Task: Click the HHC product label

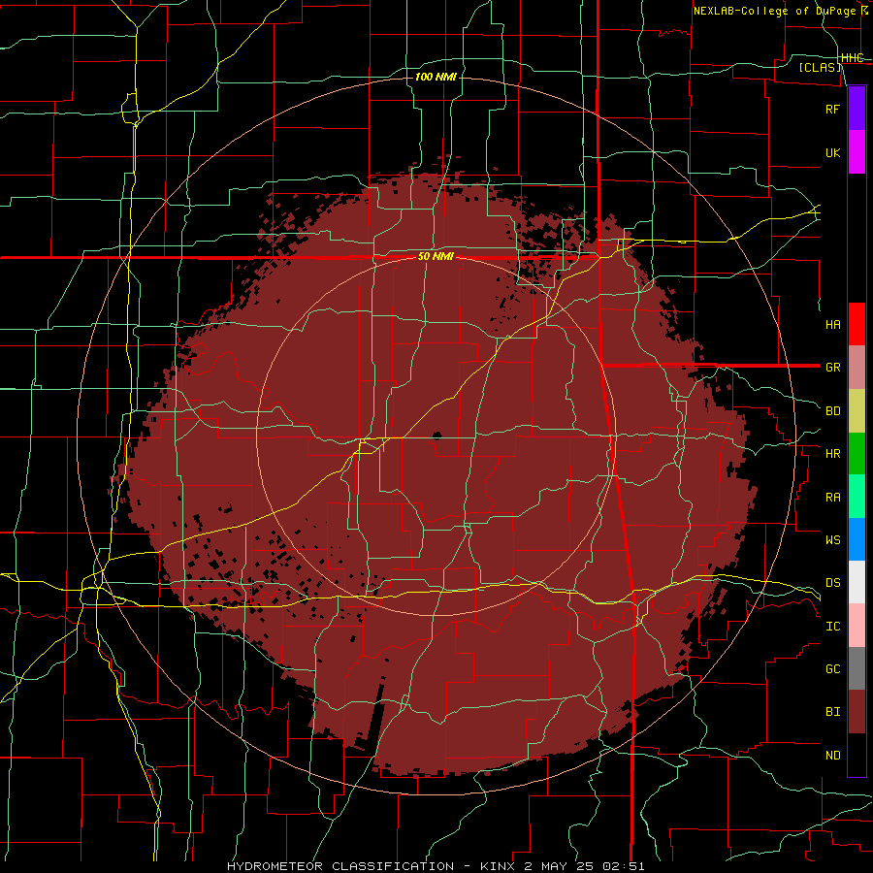Action: [852, 58]
